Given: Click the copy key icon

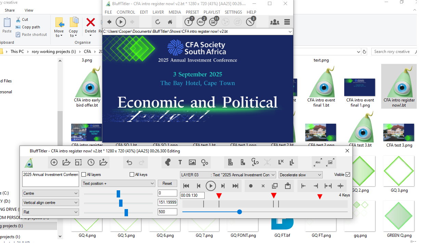Looking at the screenshot, I should [275, 186].
